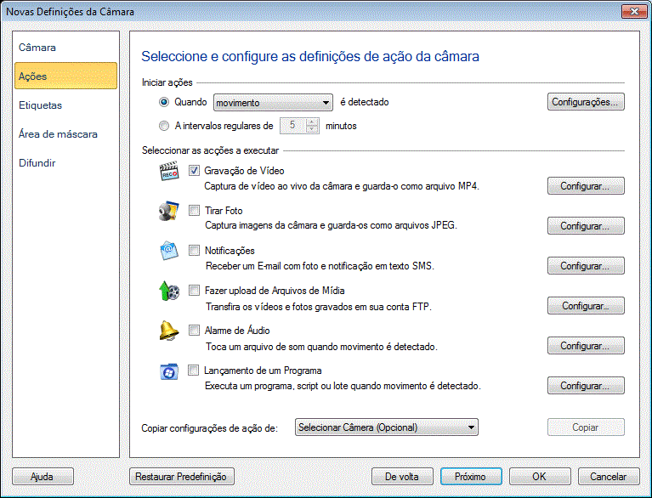Click the minutes interval input field
Screen dimensions: 652x498
point(292,126)
